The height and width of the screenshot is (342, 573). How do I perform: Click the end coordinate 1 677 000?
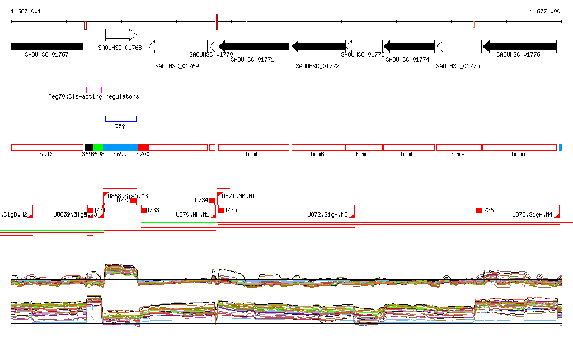[545, 11]
